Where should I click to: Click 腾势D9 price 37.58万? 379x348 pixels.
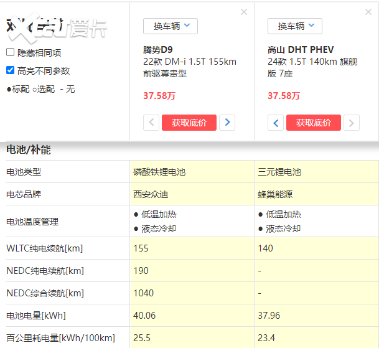[159, 96]
